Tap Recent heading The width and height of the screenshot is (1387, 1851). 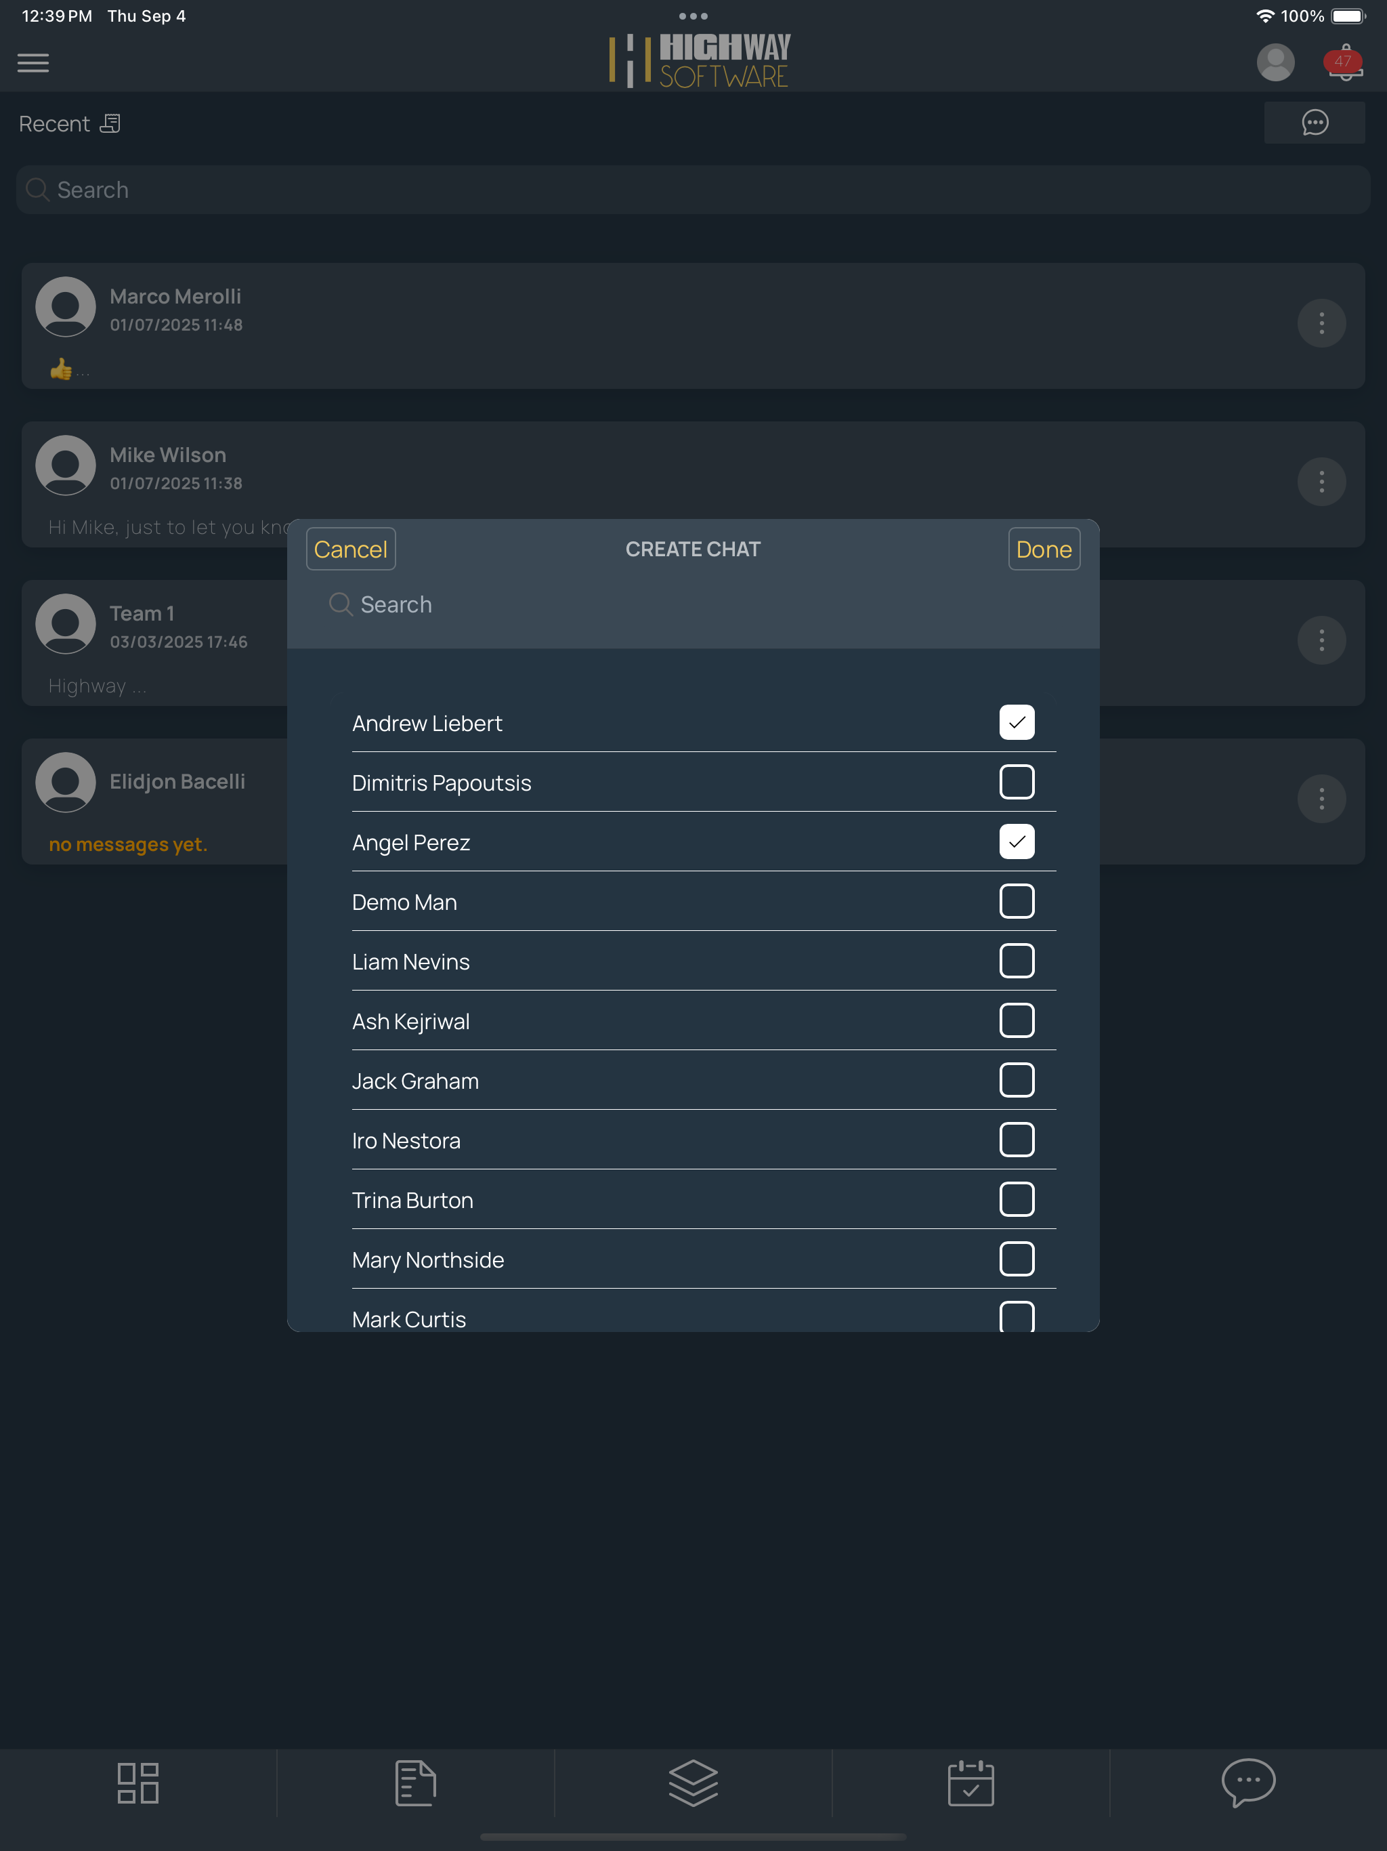[x=54, y=124]
